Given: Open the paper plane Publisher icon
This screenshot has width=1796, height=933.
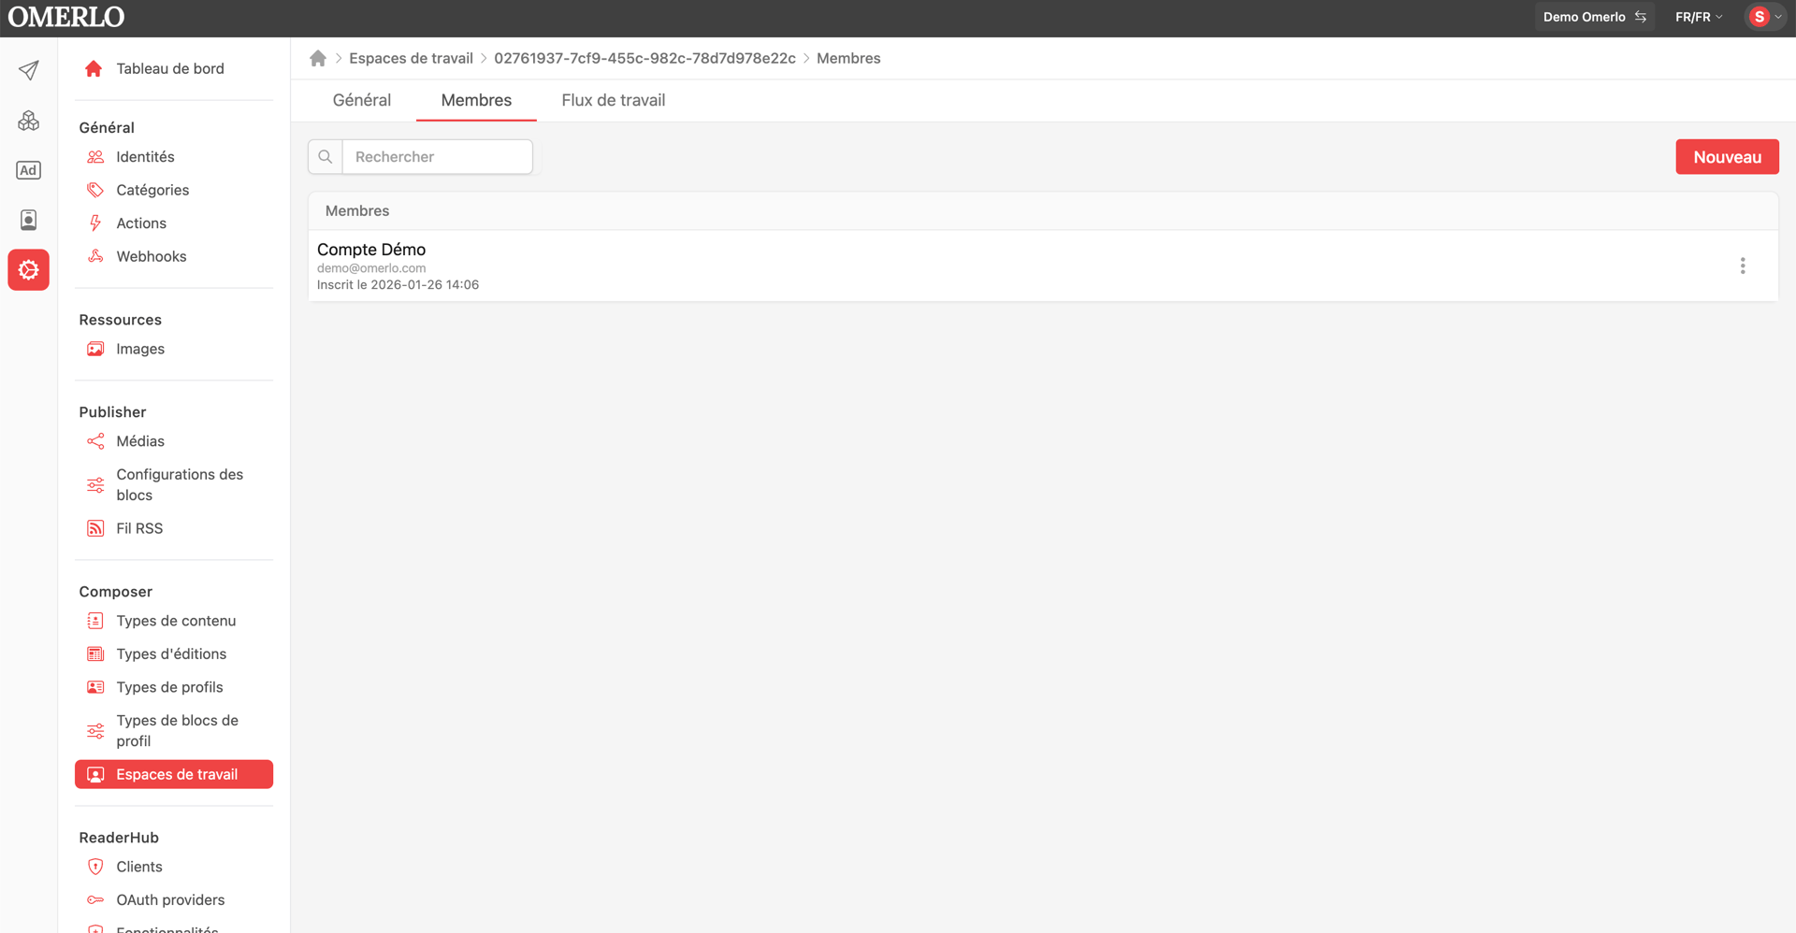Looking at the screenshot, I should pos(29,70).
